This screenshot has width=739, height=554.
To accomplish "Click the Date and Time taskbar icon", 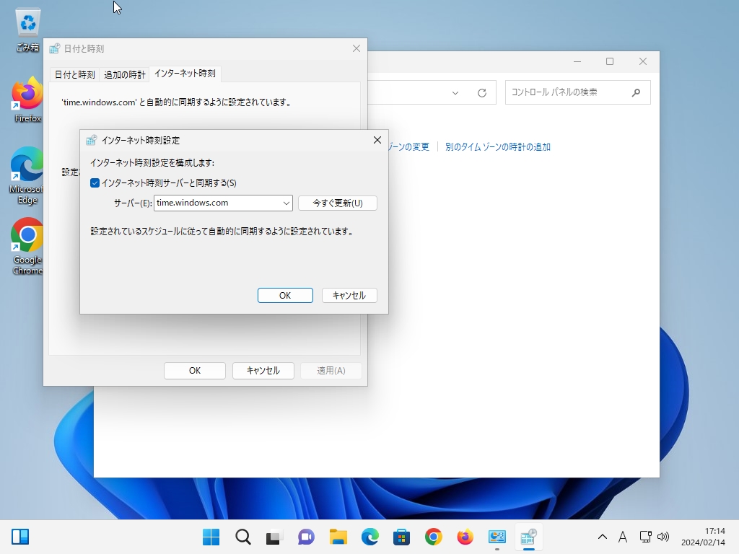I will point(529,537).
